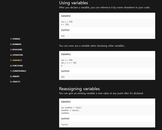
Task: Jump to the Operators section
Action: pos(16,55)
